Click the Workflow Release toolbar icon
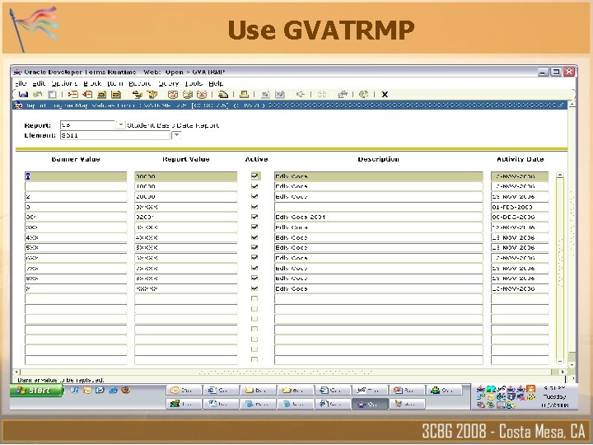Viewport: 593px width, 445px height. coord(343,94)
